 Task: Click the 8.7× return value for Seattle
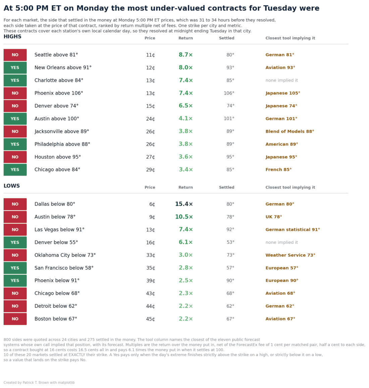pyautogui.click(x=186, y=55)
